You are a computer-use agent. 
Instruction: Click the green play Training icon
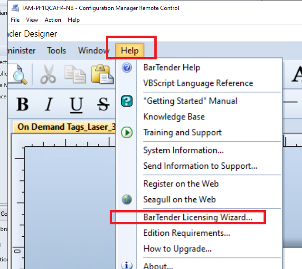(127, 133)
